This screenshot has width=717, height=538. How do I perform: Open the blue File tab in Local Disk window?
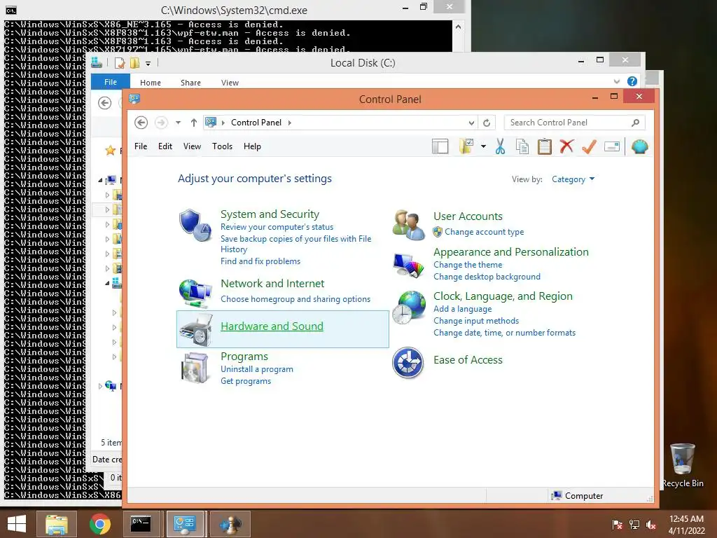point(111,82)
